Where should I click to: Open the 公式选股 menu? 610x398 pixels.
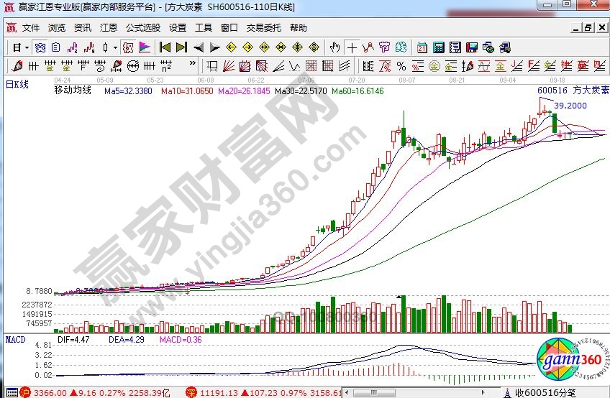tap(142, 28)
